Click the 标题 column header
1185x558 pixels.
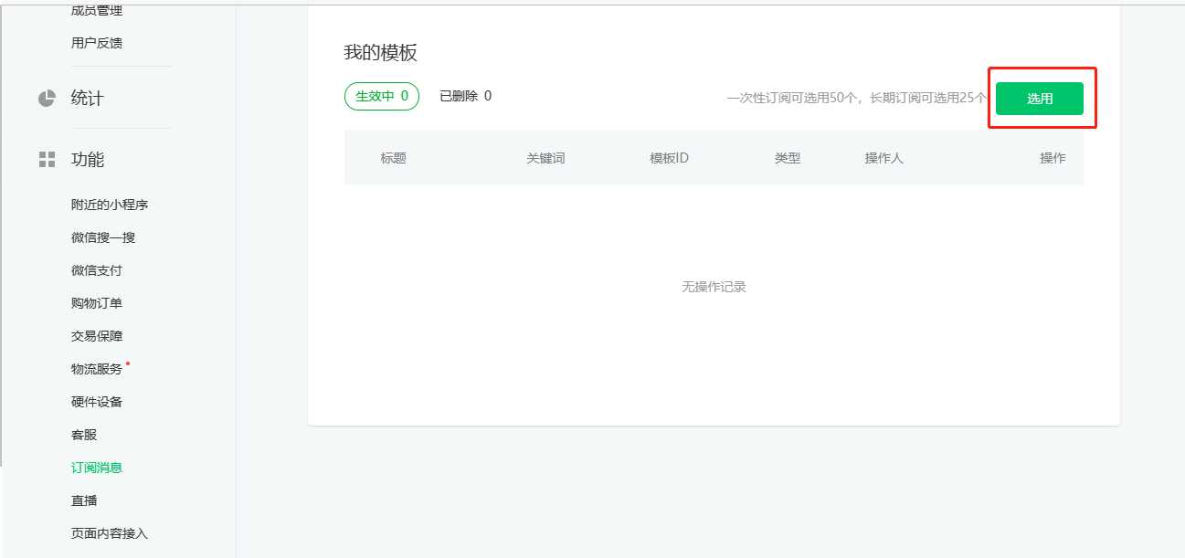[x=394, y=158]
